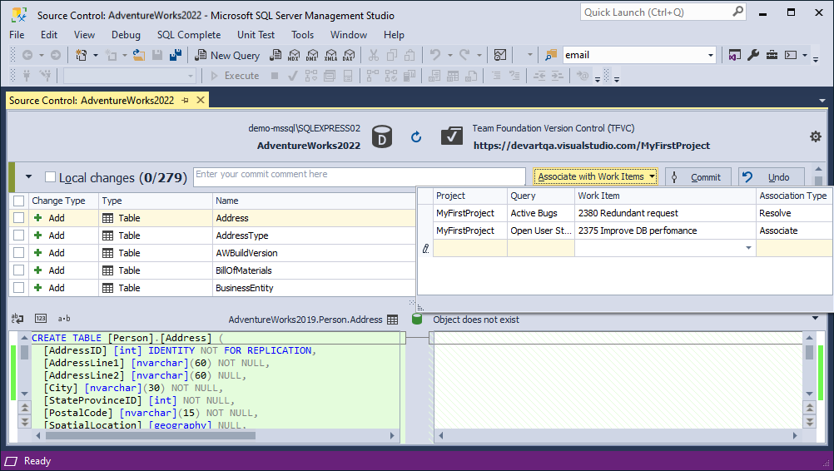Click the Open File folder icon
The image size is (834, 471).
139,55
